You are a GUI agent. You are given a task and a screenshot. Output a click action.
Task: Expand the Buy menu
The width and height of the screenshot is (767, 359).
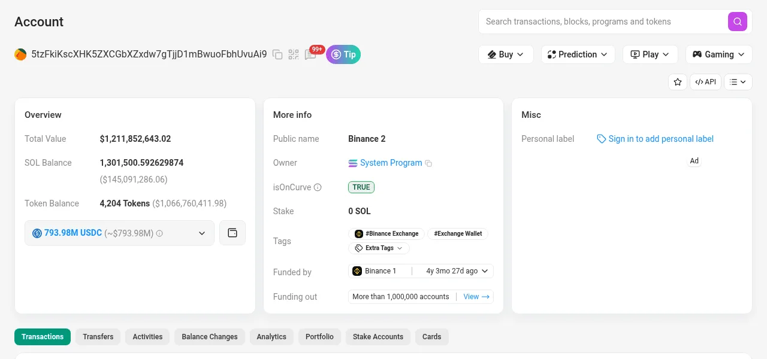click(x=506, y=54)
